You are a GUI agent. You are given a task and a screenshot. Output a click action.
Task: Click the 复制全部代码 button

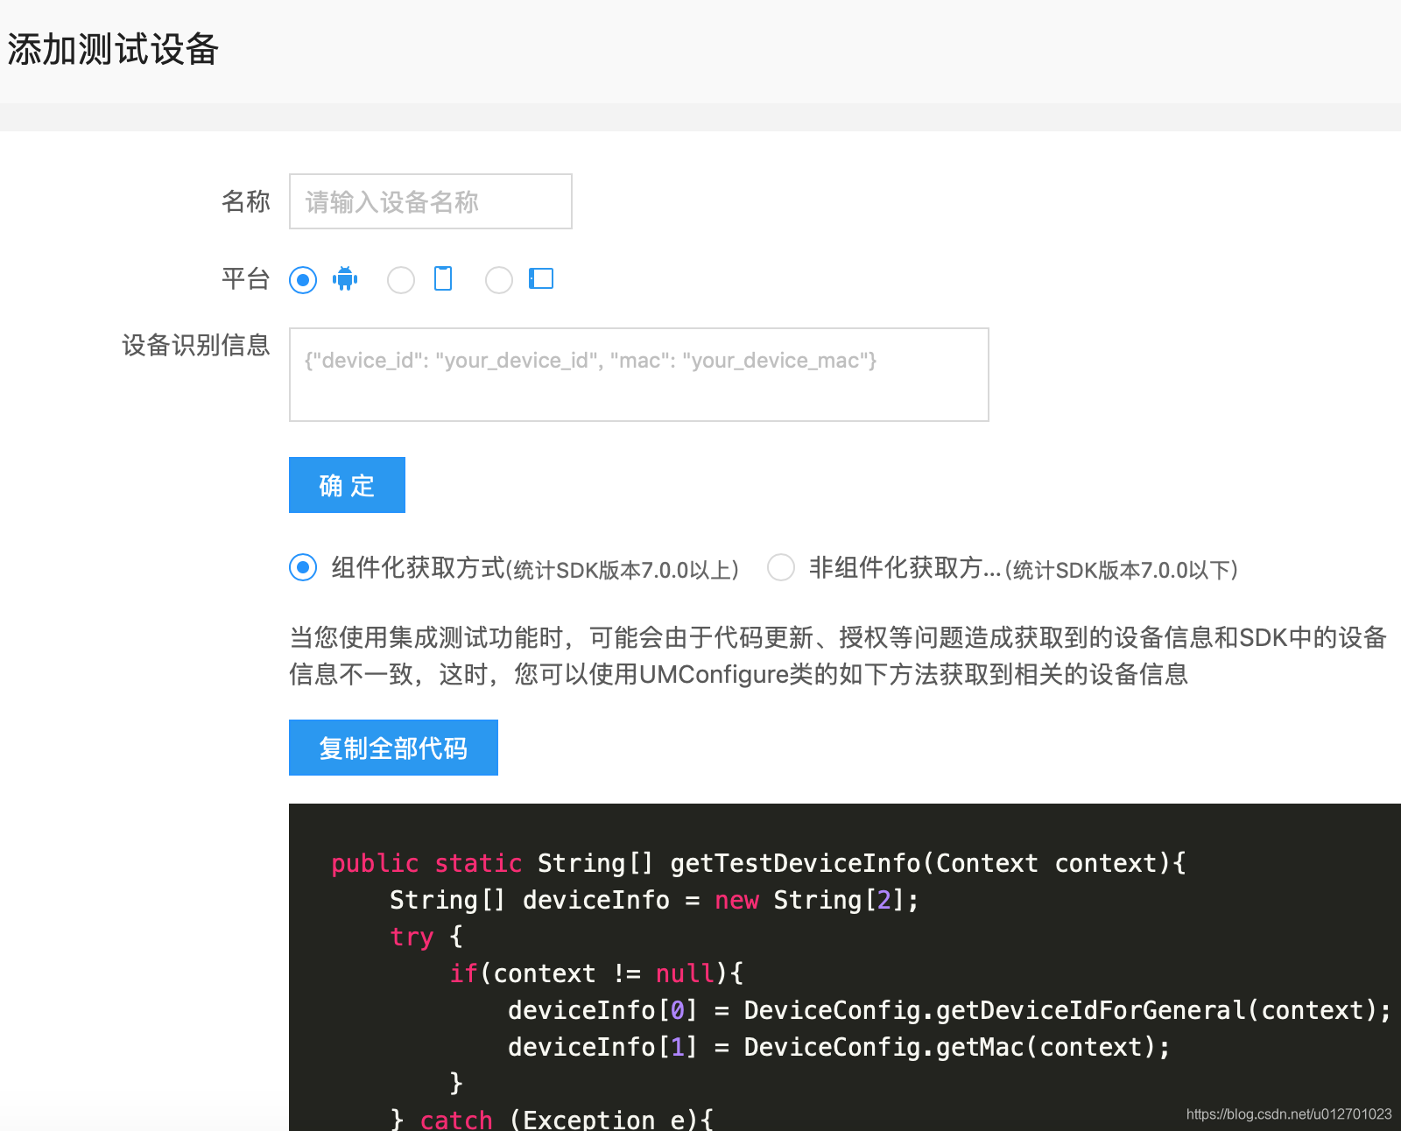coord(393,748)
